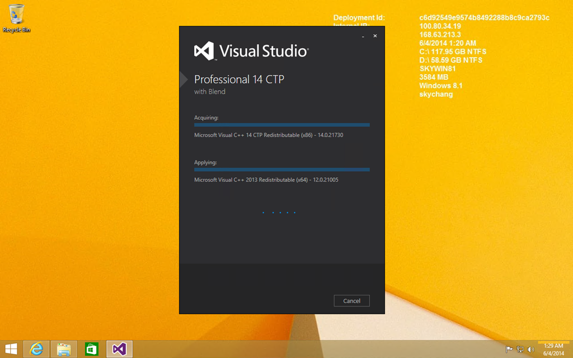Viewport: 573px width, 358px height.
Task: Open the Recycle Bin desktop icon
Action: point(16,18)
